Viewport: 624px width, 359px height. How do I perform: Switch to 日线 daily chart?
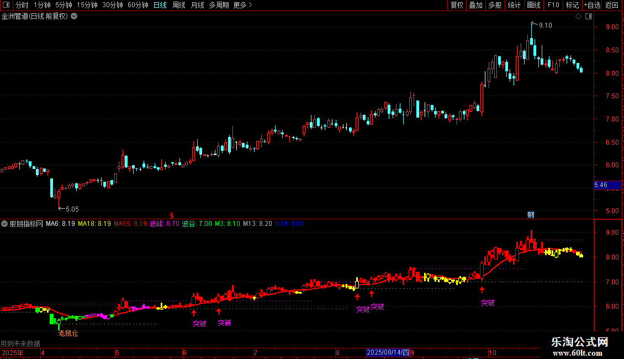pyautogui.click(x=160, y=5)
